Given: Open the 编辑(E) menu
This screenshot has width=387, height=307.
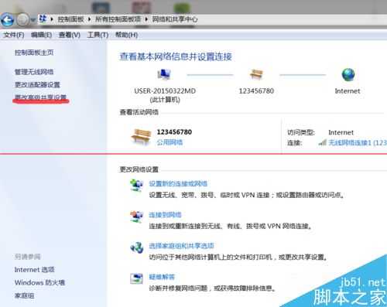Looking at the screenshot, I should pos(41,35).
